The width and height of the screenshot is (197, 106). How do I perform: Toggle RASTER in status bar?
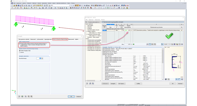[127, 105]
